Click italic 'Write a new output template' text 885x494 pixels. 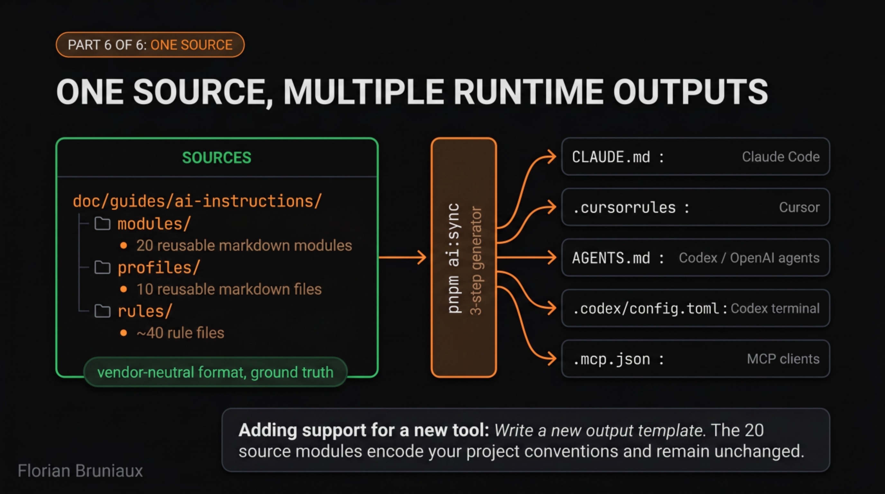coord(599,430)
